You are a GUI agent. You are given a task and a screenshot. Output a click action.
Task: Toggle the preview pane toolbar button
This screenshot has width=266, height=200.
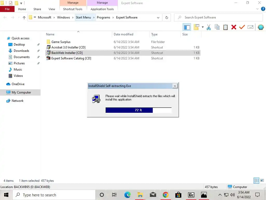pyautogui.click(x=187, y=27)
